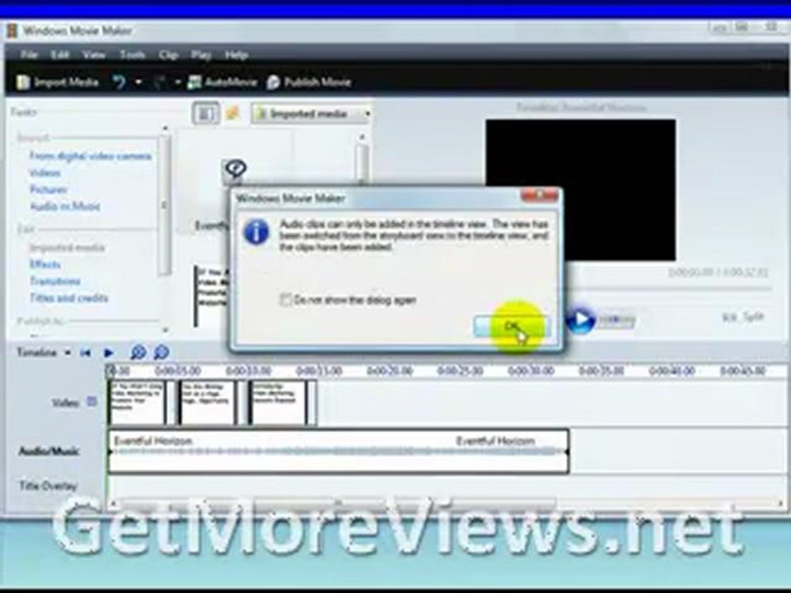The height and width of the screenshot is (593, 791).
Task: Click Publish Movie in the toolbar
Action: [308, 82]
